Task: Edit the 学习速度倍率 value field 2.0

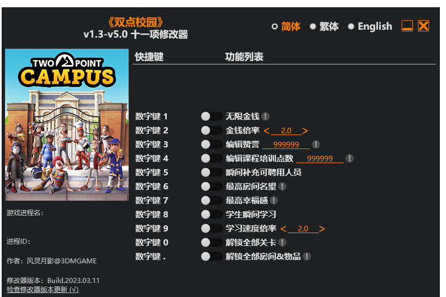Action: [x=303, y=229]
